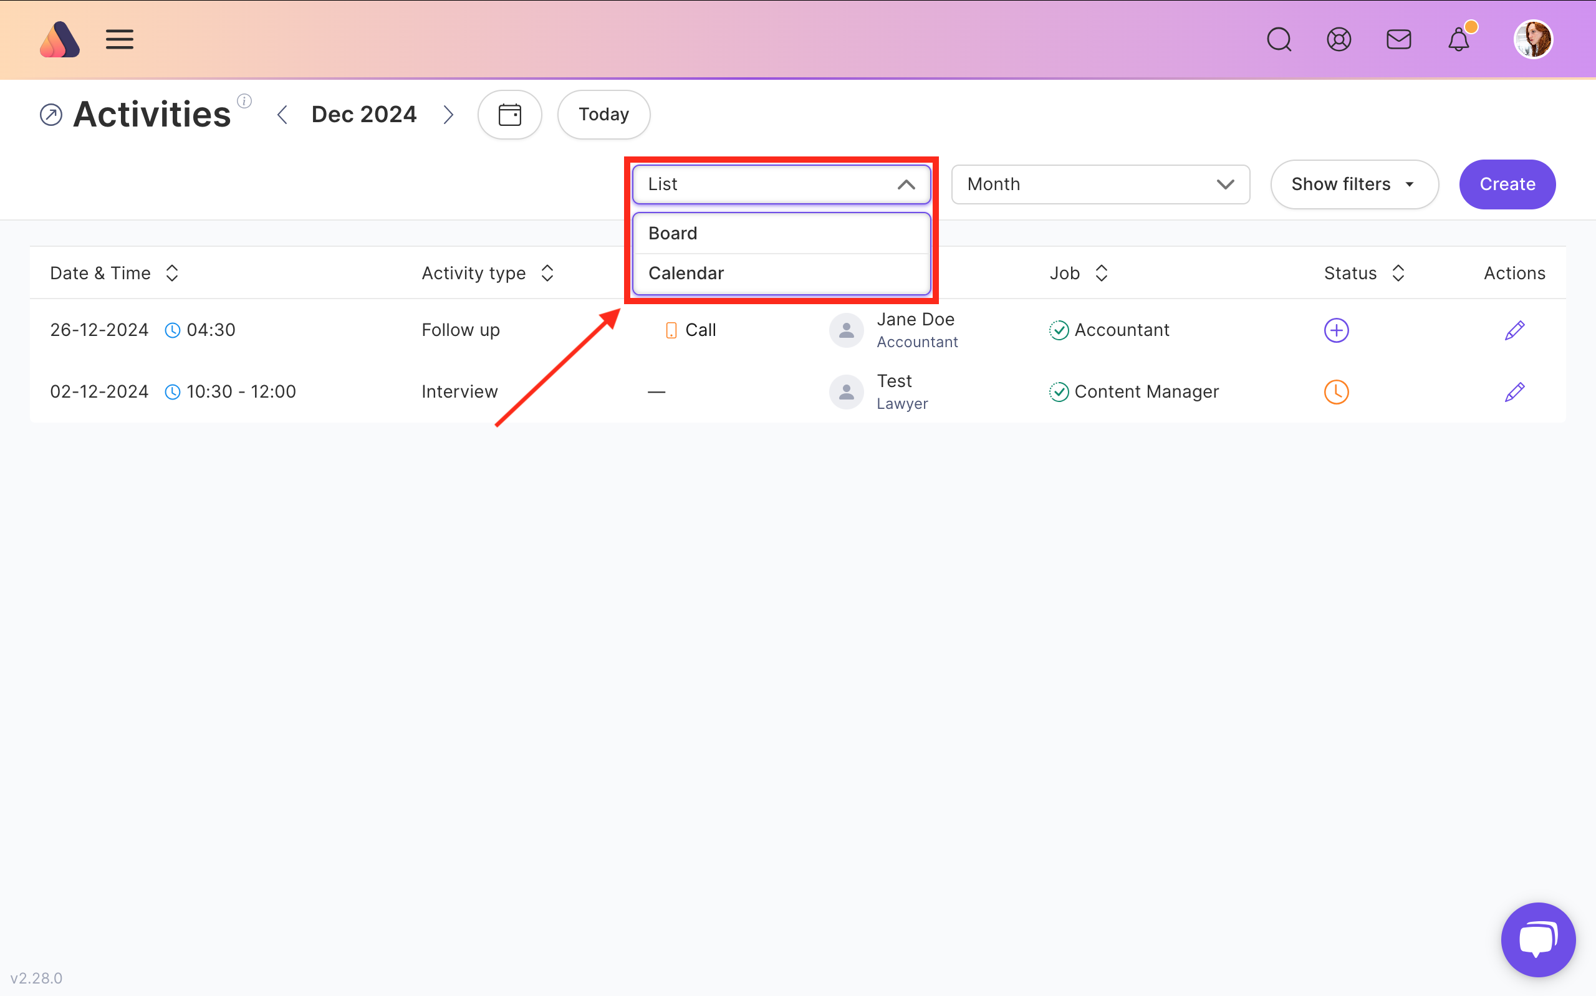Click Jane Doe's avatar placeholder

pos(847,330)
